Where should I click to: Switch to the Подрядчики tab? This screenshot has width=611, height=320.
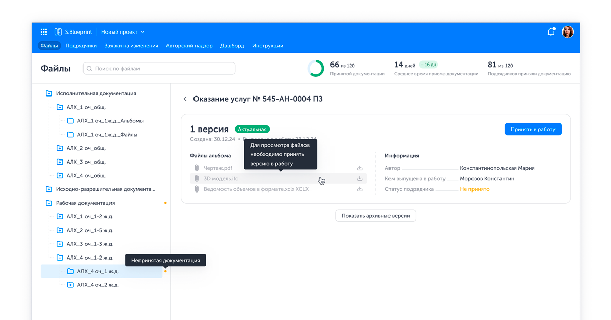pyautogui.click(x=81, y=46)
